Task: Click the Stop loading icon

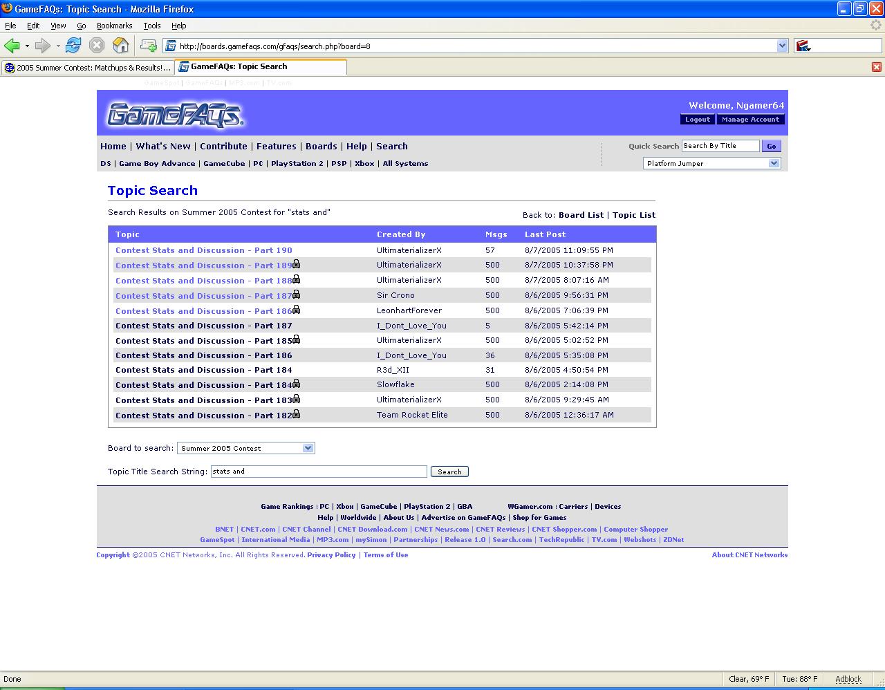Action: point(97,46)
